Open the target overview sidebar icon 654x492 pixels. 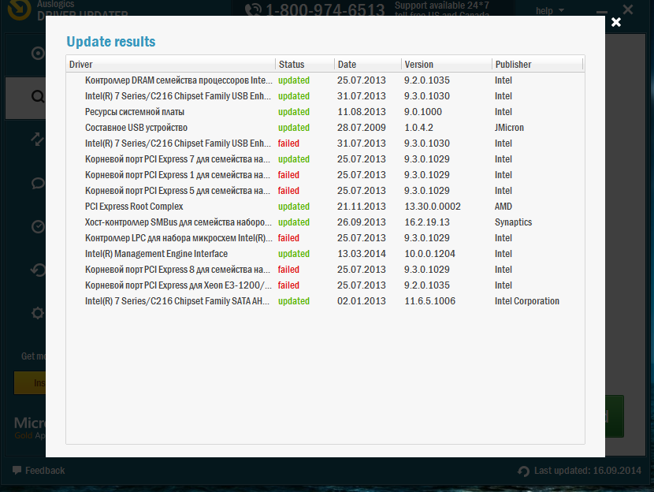click(x=38, y=54)
